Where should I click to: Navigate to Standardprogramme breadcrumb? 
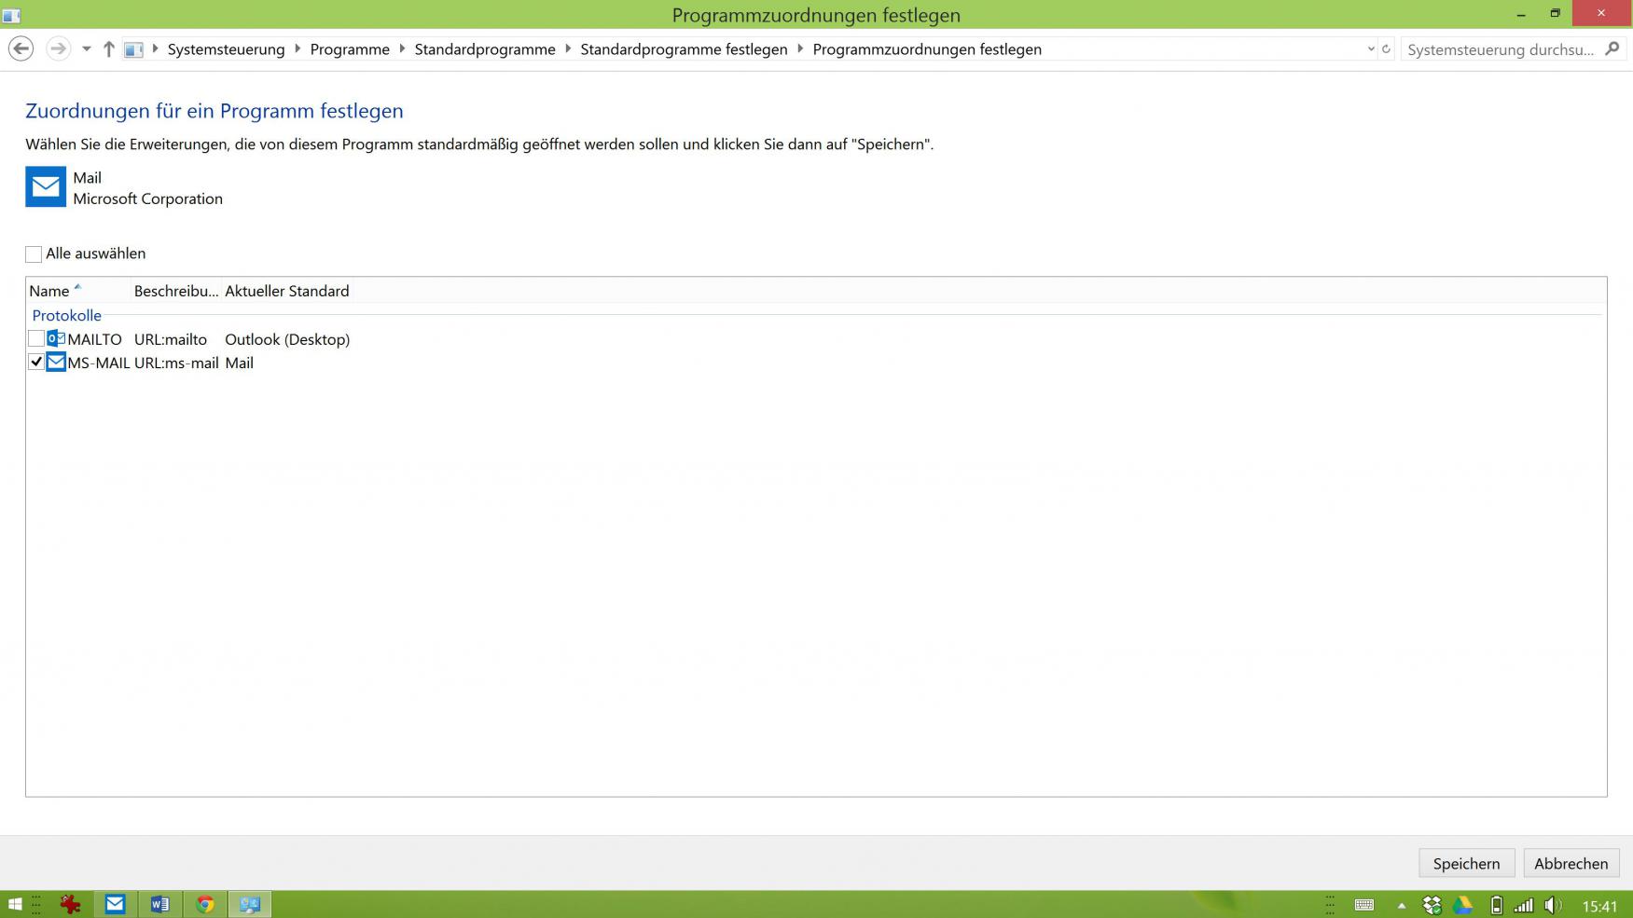pyautogui.click(x=485, y=49)
